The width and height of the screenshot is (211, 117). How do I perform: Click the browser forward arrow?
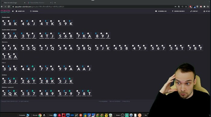(x=5, y=6)
